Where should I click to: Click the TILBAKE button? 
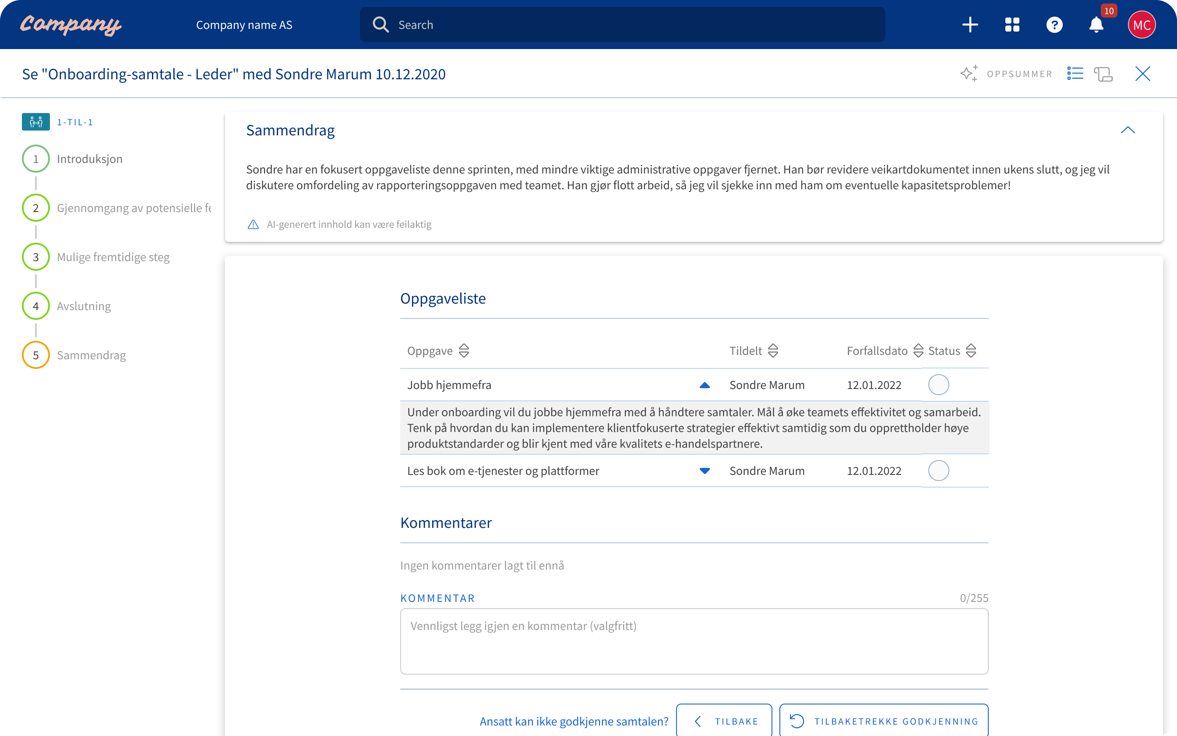click(x=724, y=721)
